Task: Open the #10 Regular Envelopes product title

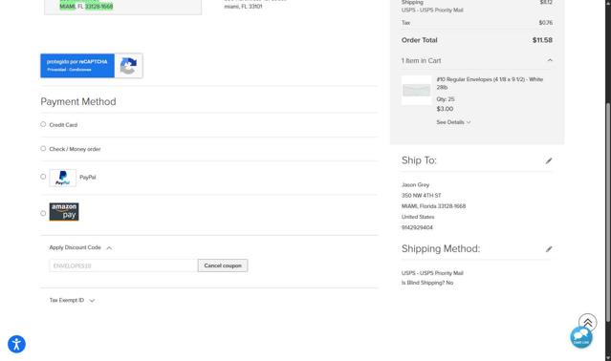Action: [x=490, y=83]
